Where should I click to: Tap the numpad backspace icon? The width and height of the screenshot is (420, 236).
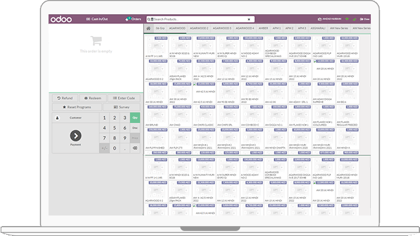(135, 148)
